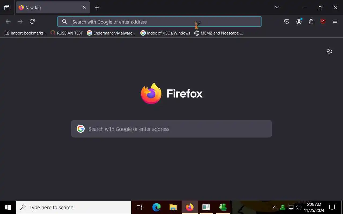Click the Firefox logo on the page

tap(151, 93)
